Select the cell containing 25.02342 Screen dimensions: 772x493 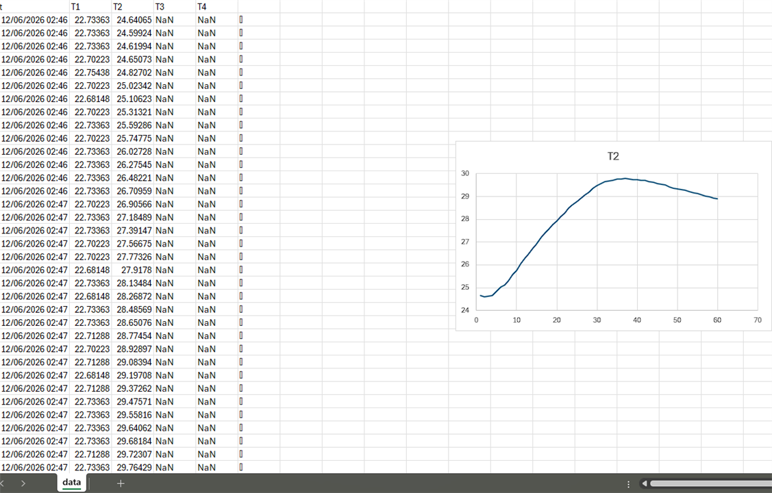click(132, 86)
